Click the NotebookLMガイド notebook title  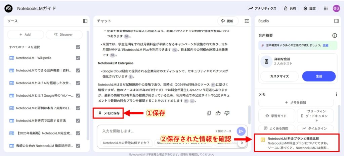36,8
